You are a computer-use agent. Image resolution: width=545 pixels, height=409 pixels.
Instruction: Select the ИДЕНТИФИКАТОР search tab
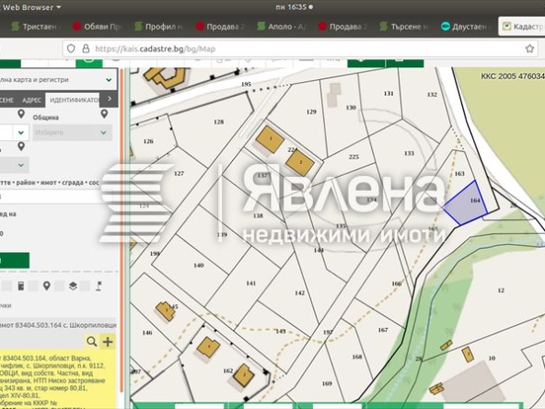point(74,100)
